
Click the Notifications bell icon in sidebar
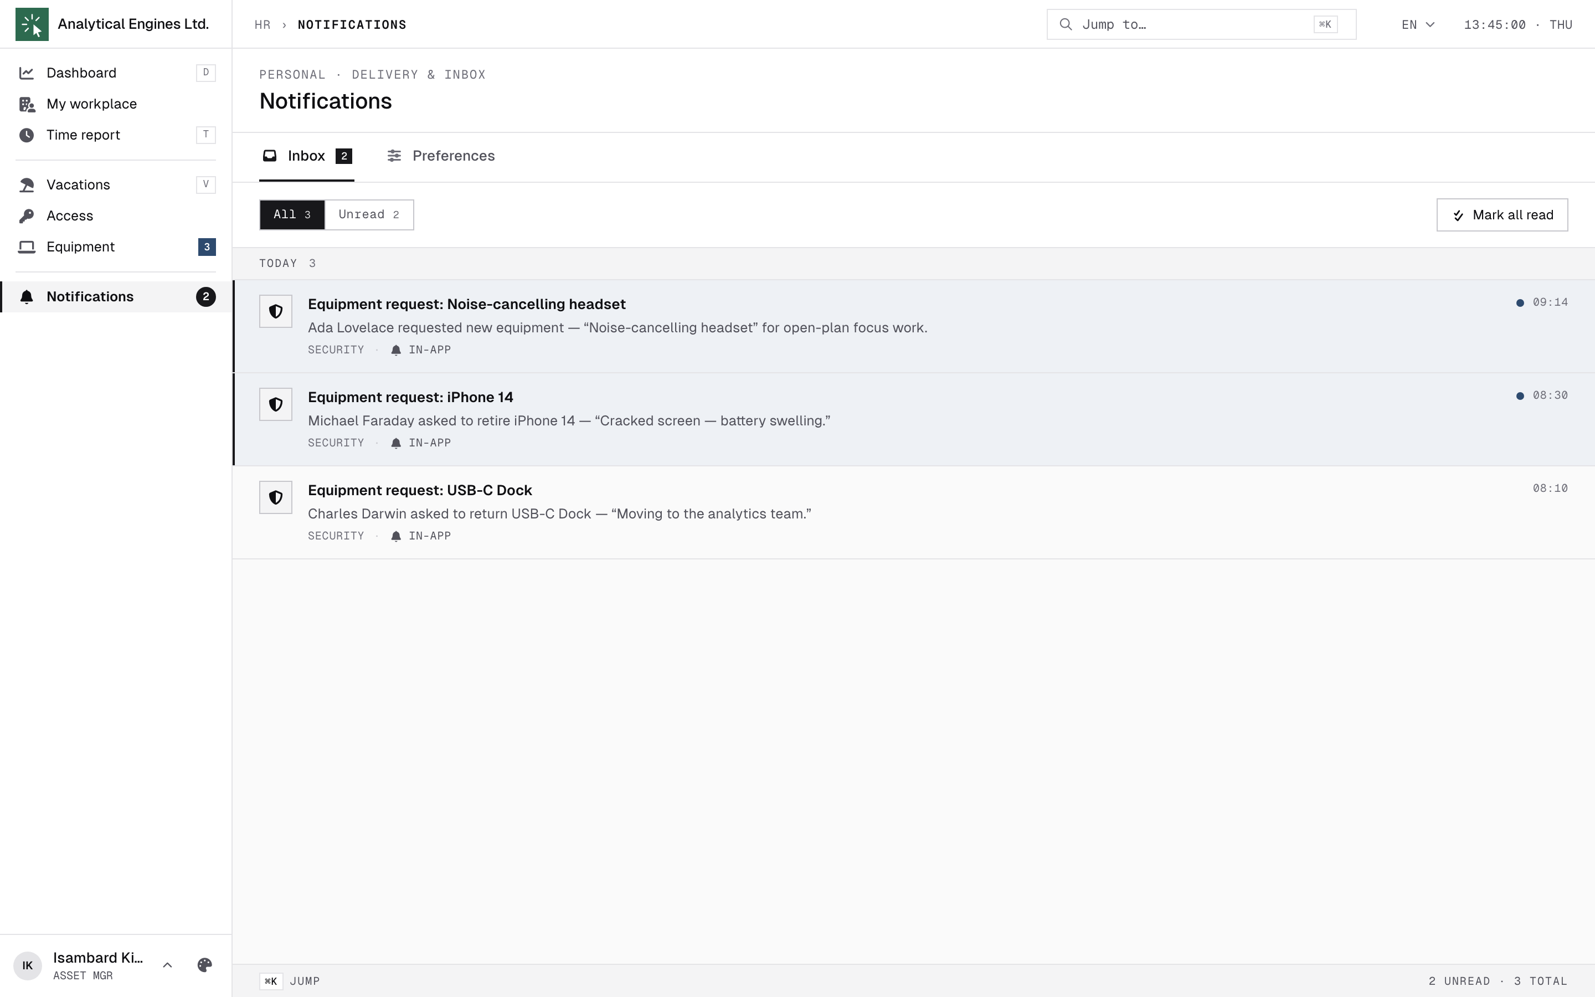click(x=27, y=297)
